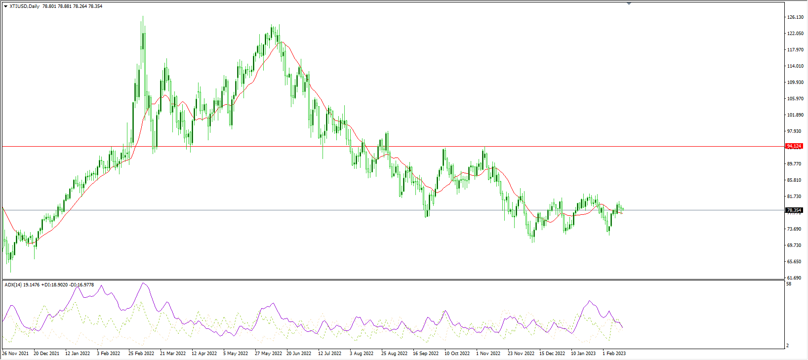808x360 pixels.
Task: Click 65.650 on the price scale
Action: point(795,262)
